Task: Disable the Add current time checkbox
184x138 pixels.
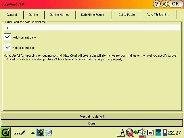Action: point(7,47)
